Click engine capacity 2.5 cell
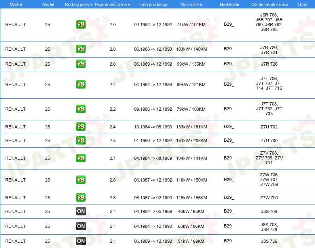This screenshot has height=248, width=315. (112, 141)
